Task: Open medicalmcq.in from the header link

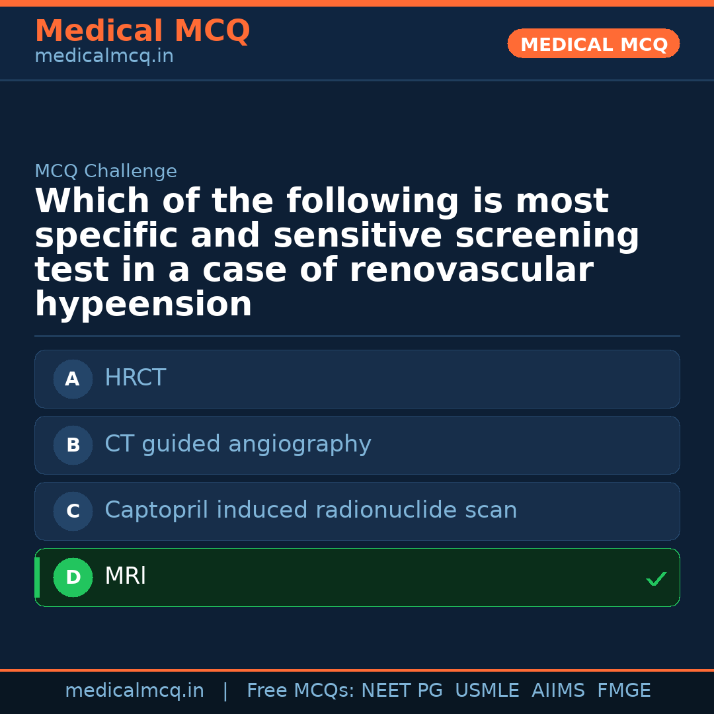Action: coord(104,56)
